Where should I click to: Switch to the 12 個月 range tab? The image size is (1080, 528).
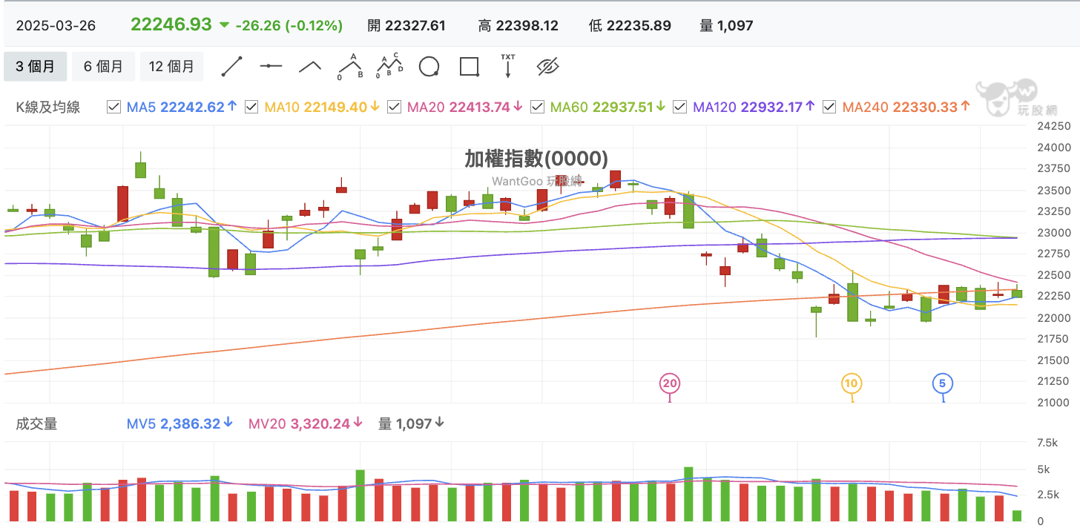pyautogui.click(x=171, y=67)
